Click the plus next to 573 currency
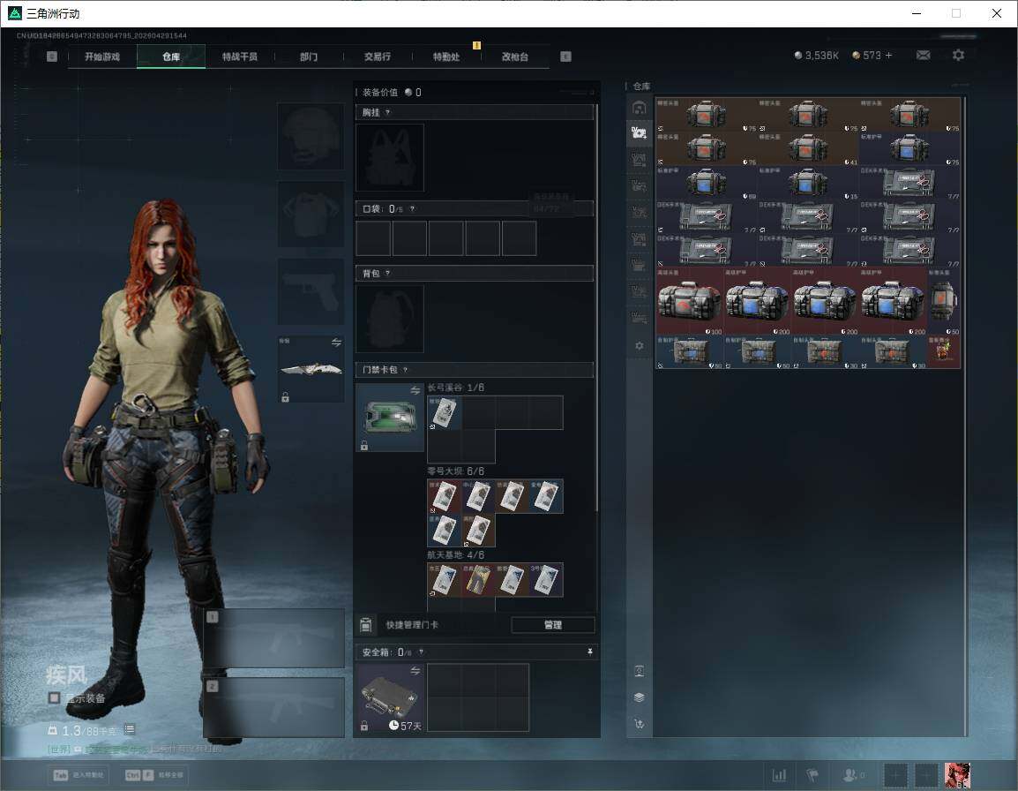The height and width of the screenshot is (791, 1018). point(889,56)
